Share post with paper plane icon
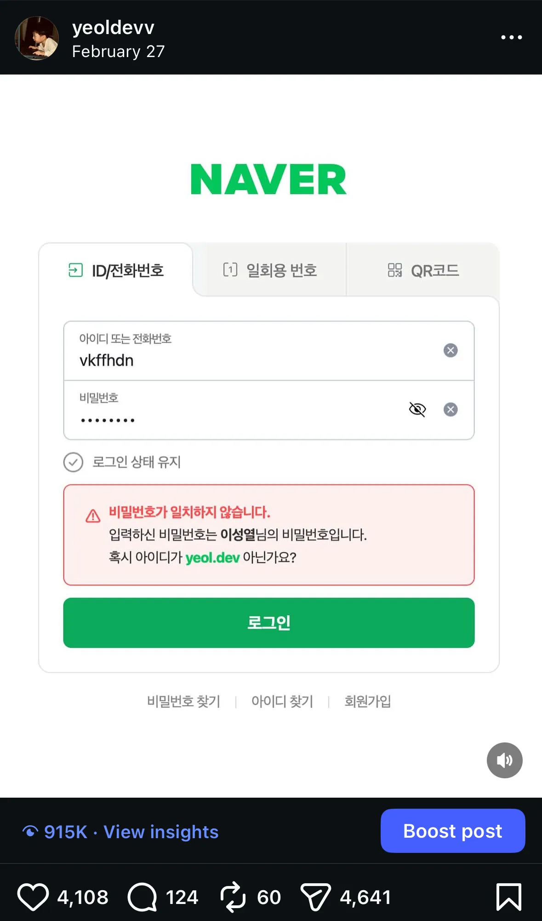542x921 pixels. point(315,897)
